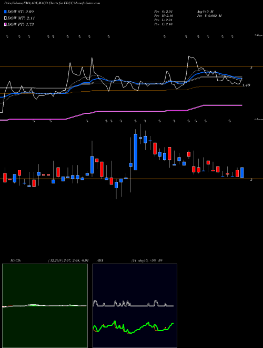
Task: Click the 'Pre V: 0.002 M' value
Action: [209, 16]
